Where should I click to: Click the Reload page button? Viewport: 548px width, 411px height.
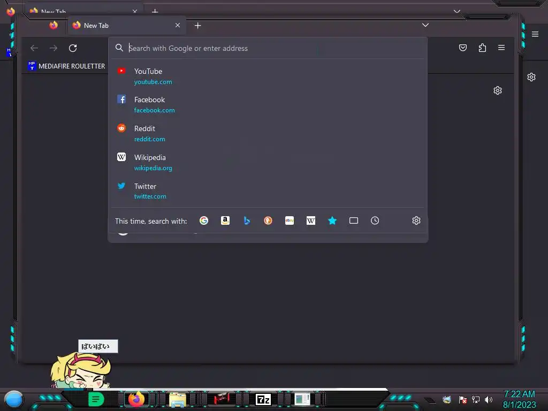coord(73,48)
